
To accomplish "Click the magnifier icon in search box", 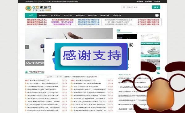I will (124, 7).
